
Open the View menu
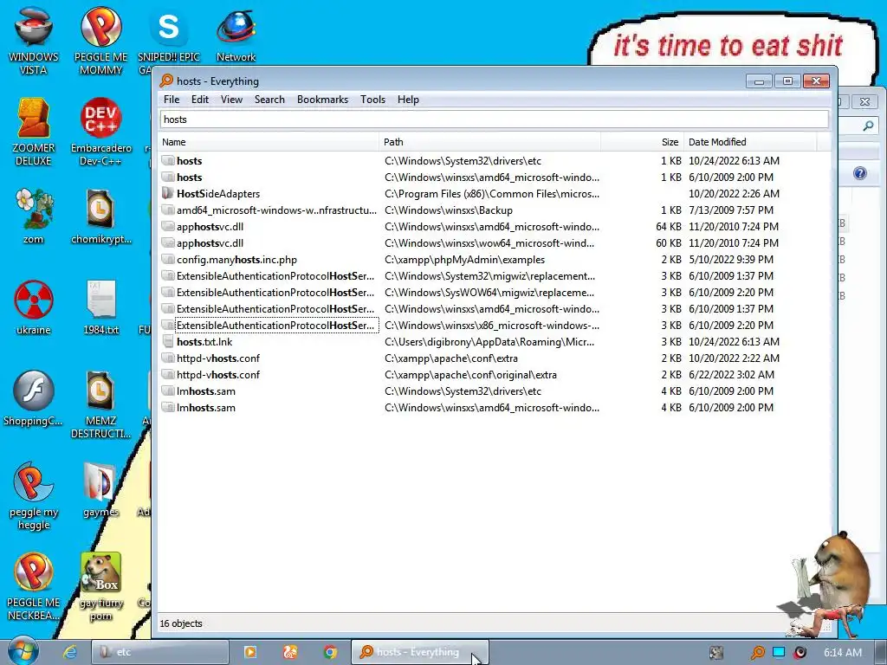(231, 100)
